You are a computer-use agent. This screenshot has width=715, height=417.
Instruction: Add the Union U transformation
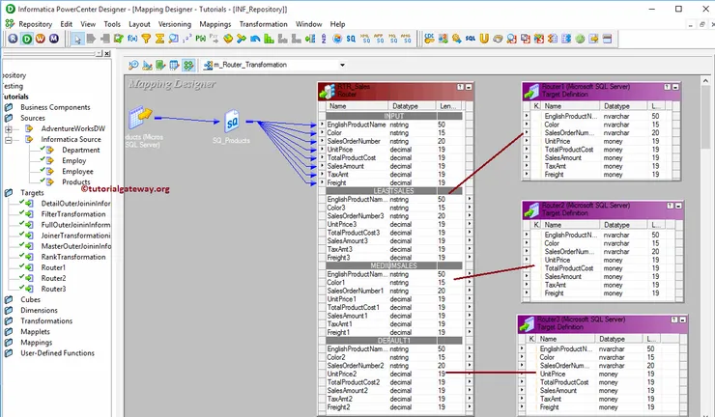[x=484, y=39]
